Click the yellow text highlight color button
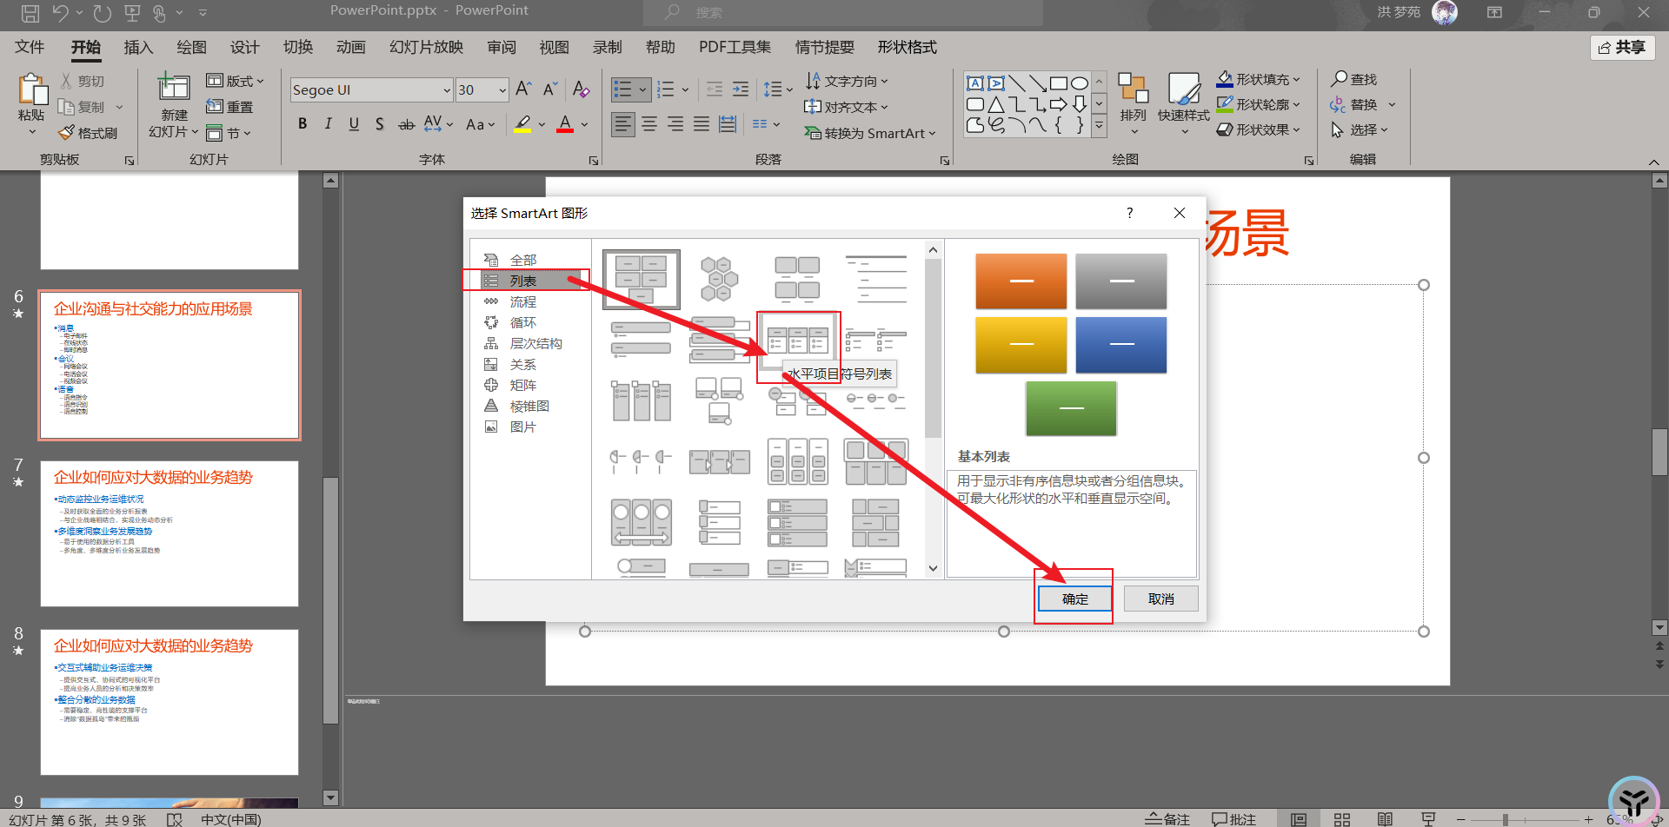The height and width of the screenshot is (827, 1669). click(522, 124)
